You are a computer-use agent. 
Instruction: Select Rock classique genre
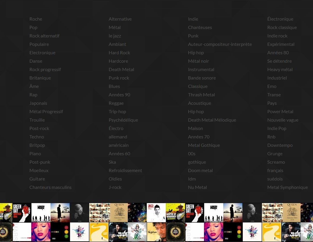pos(282,27)
